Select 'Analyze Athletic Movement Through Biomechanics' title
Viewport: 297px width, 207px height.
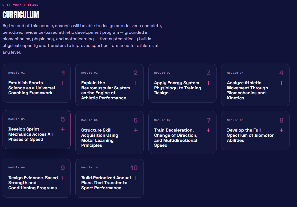point(247,90)
